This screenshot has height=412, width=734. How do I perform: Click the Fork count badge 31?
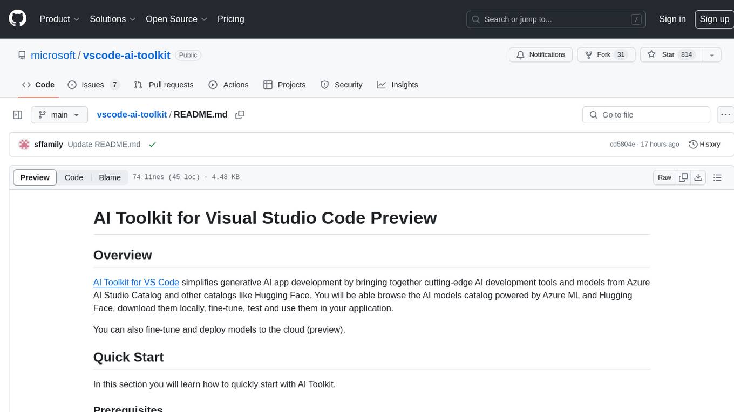tap(621, 54)
